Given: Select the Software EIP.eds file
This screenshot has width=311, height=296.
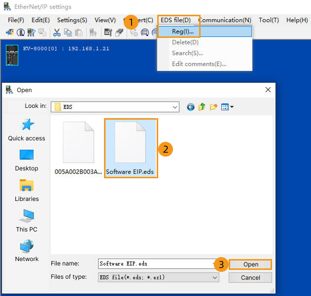Looking at the screenshot, I should click(x=130, y=148).
